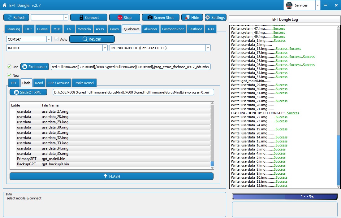Click the EFT logo in Services

click(x=289, y=5)
